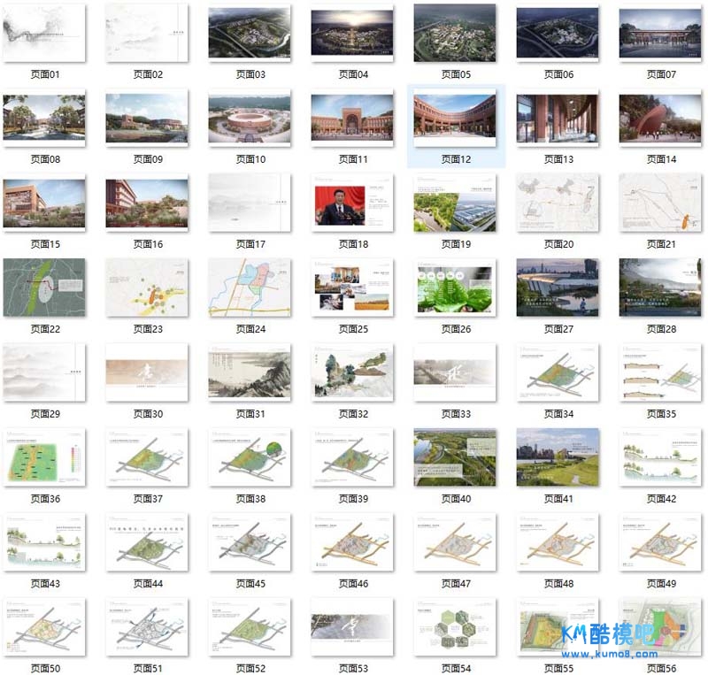Click the 页面31 ink mountain painting thumbnail

[250, 372]
